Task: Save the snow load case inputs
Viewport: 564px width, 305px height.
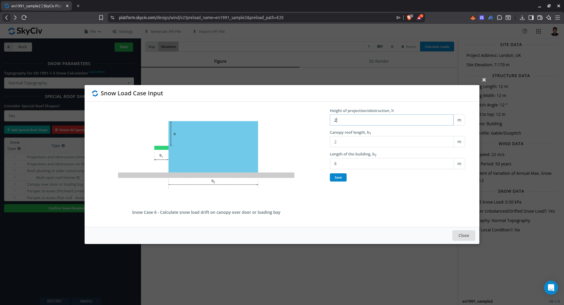Action: pyautogui.click(x=338, y=177)
